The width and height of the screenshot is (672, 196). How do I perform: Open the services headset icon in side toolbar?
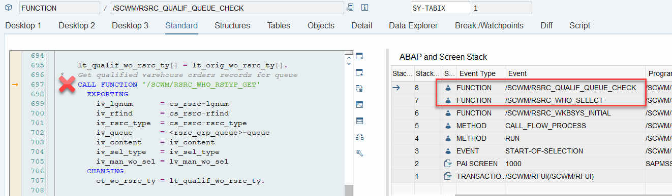point(359,137)
